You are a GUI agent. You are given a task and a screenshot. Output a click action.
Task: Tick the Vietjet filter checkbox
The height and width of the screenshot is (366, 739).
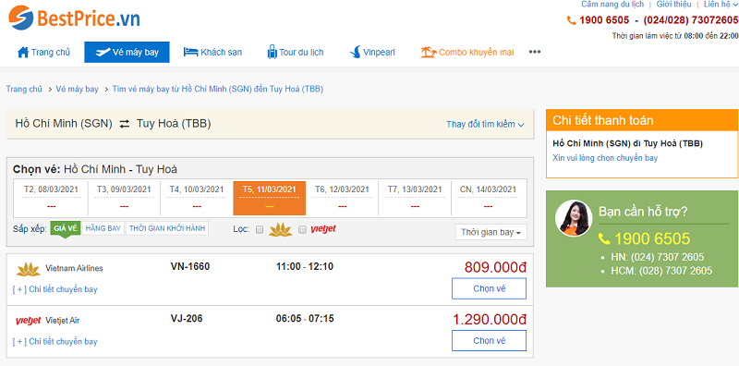coord(303,230)
